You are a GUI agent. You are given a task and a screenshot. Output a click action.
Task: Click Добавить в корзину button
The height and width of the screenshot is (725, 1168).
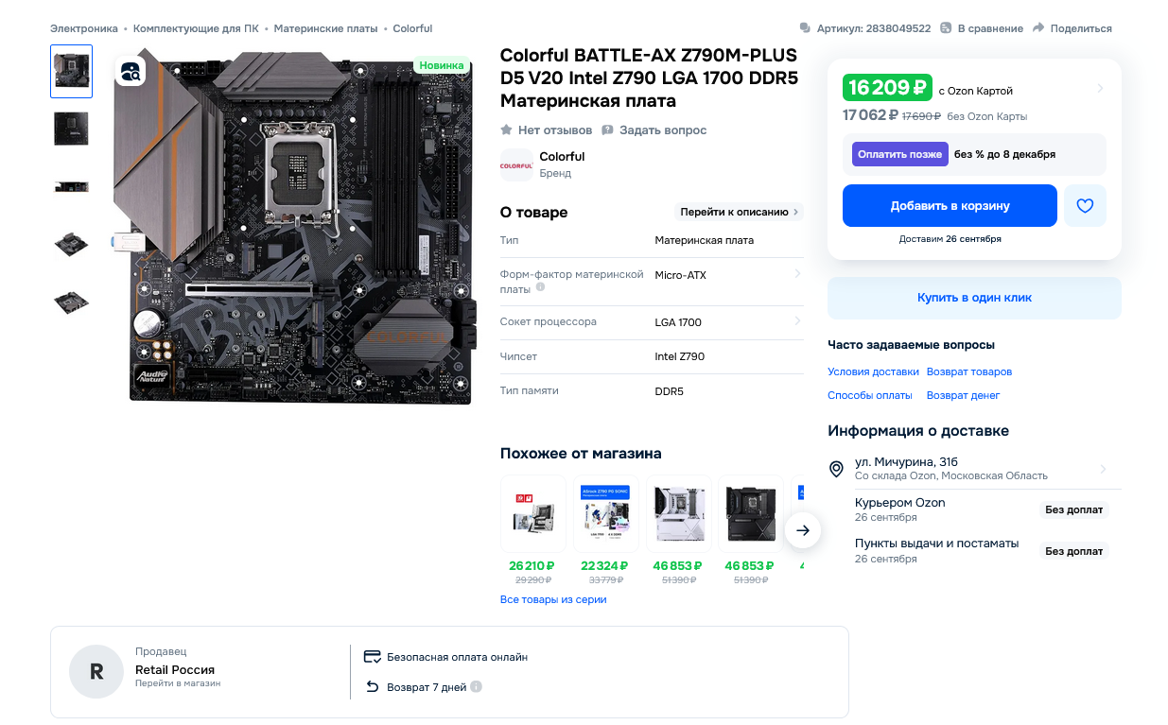pos(950,205)
